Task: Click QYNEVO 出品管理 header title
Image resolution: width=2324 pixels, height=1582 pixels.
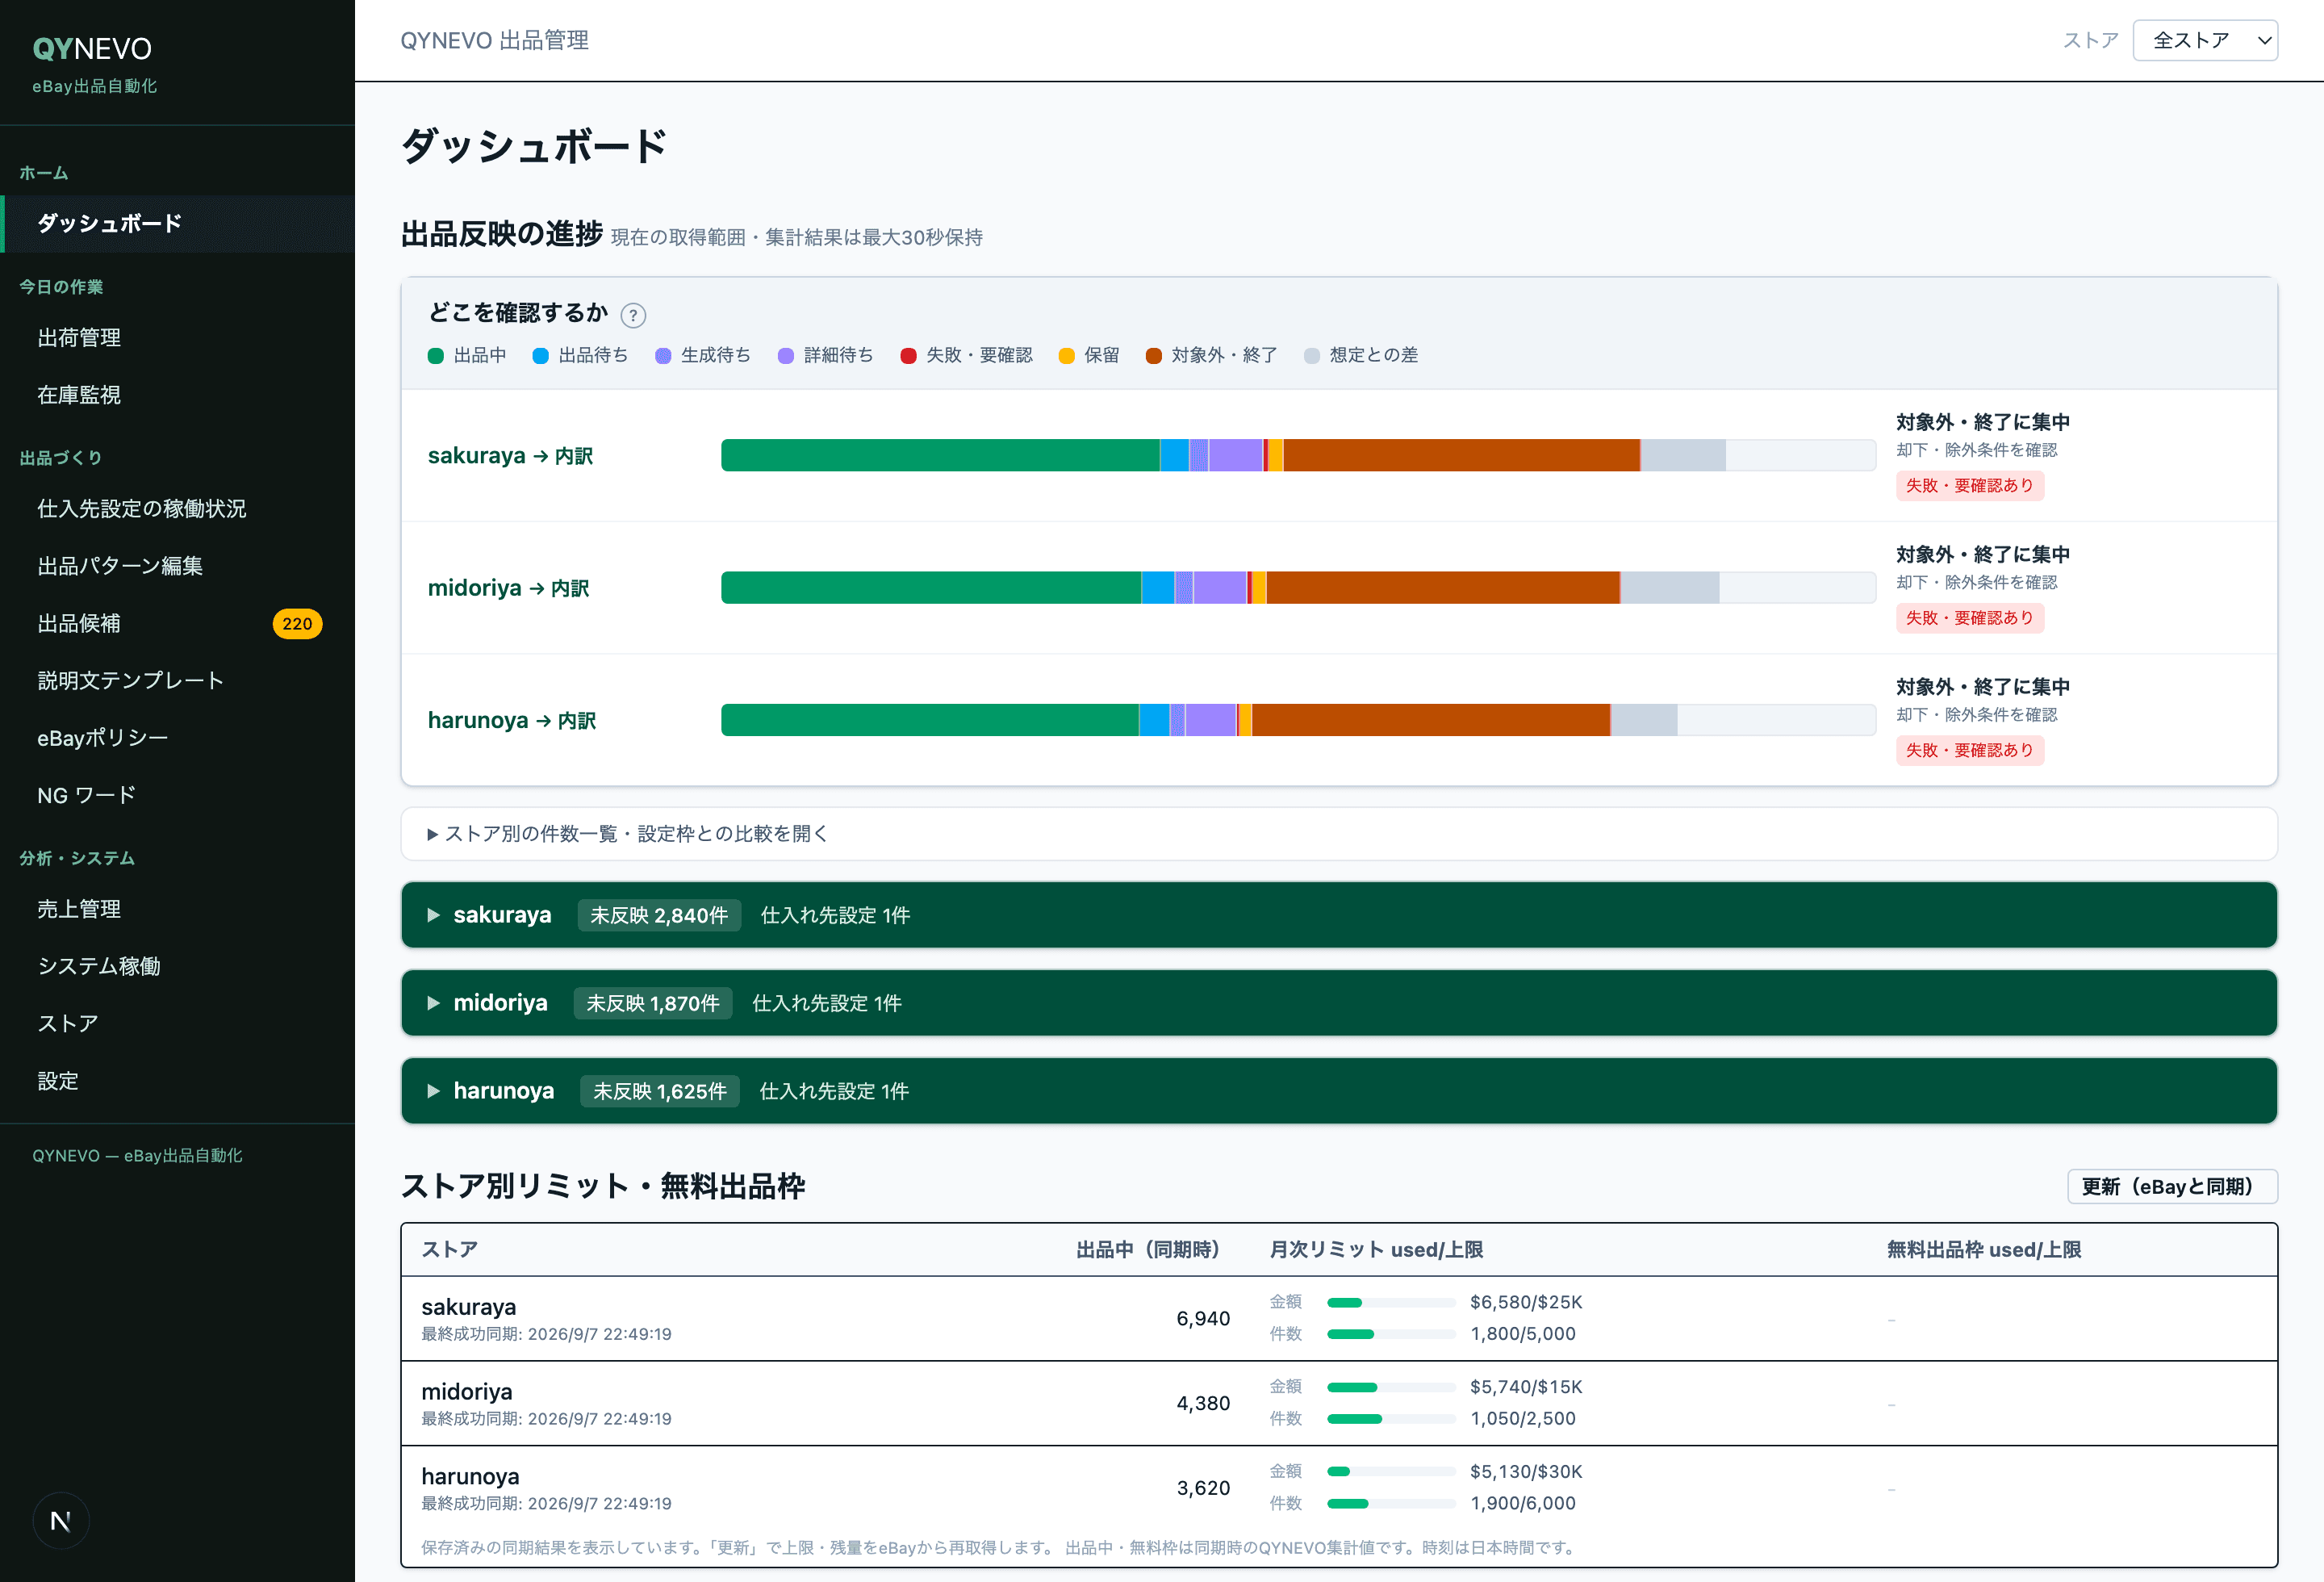Action: pyautogui.click(x=494, y=40)
